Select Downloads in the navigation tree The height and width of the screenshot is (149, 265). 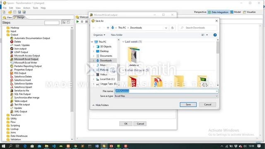[x=106, y=60]
